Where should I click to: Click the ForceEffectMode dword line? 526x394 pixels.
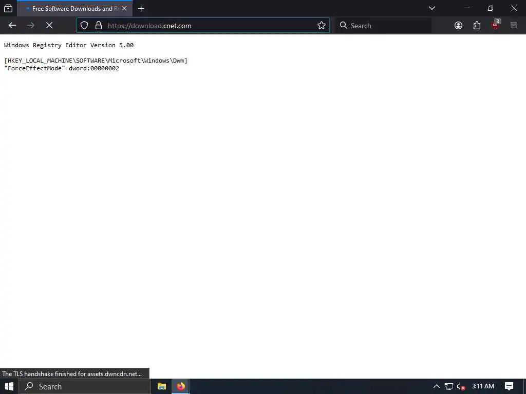[x=62, y=68]
